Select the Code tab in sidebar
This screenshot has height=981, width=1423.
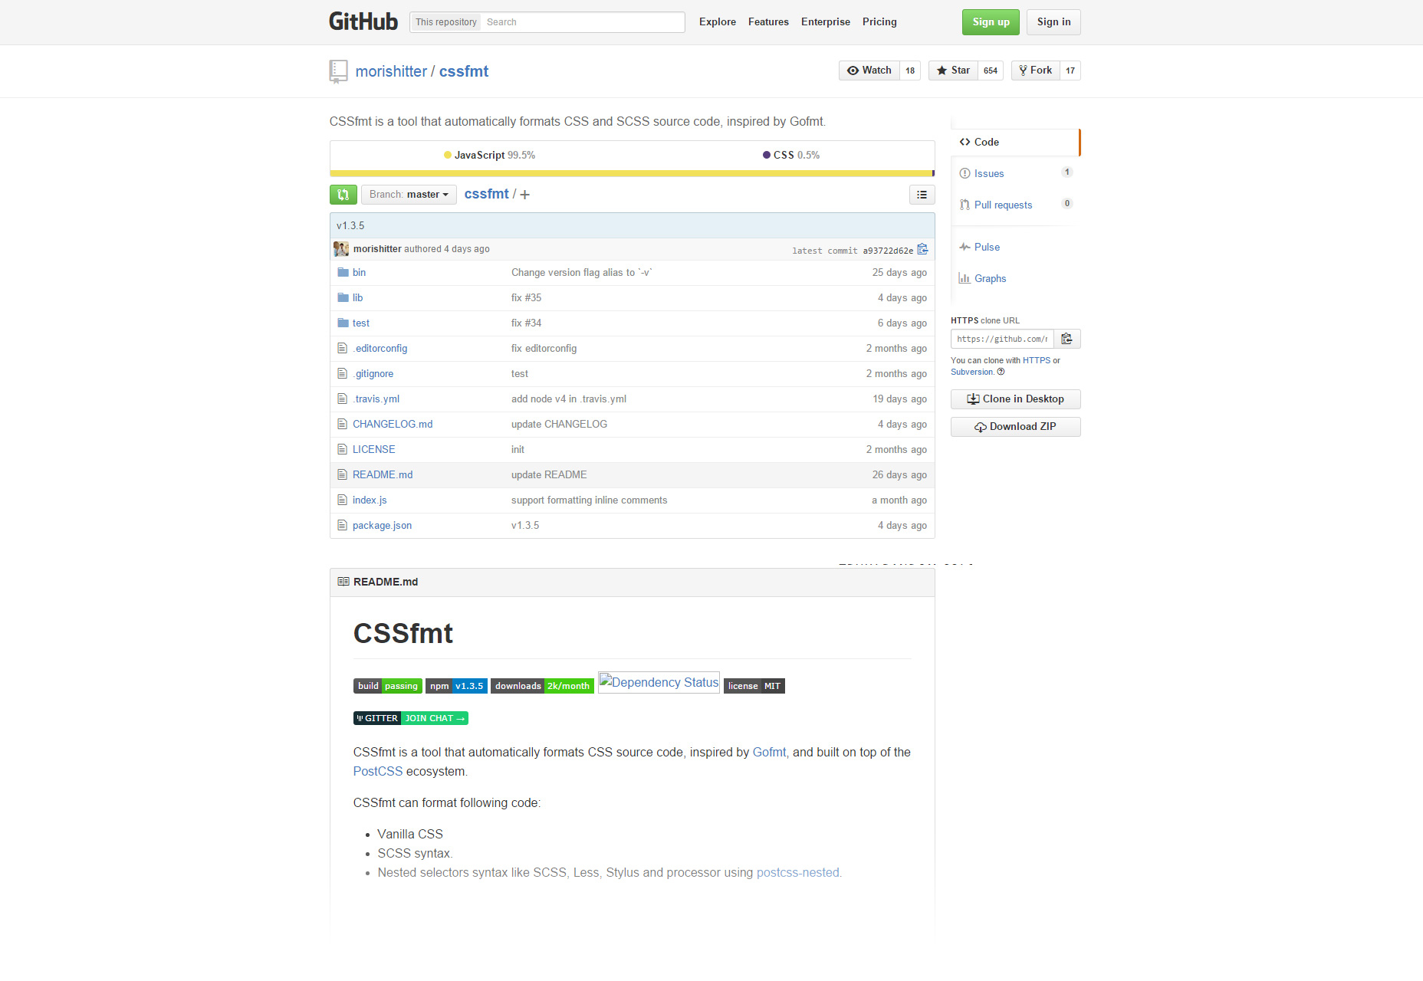coord(1015,142)
